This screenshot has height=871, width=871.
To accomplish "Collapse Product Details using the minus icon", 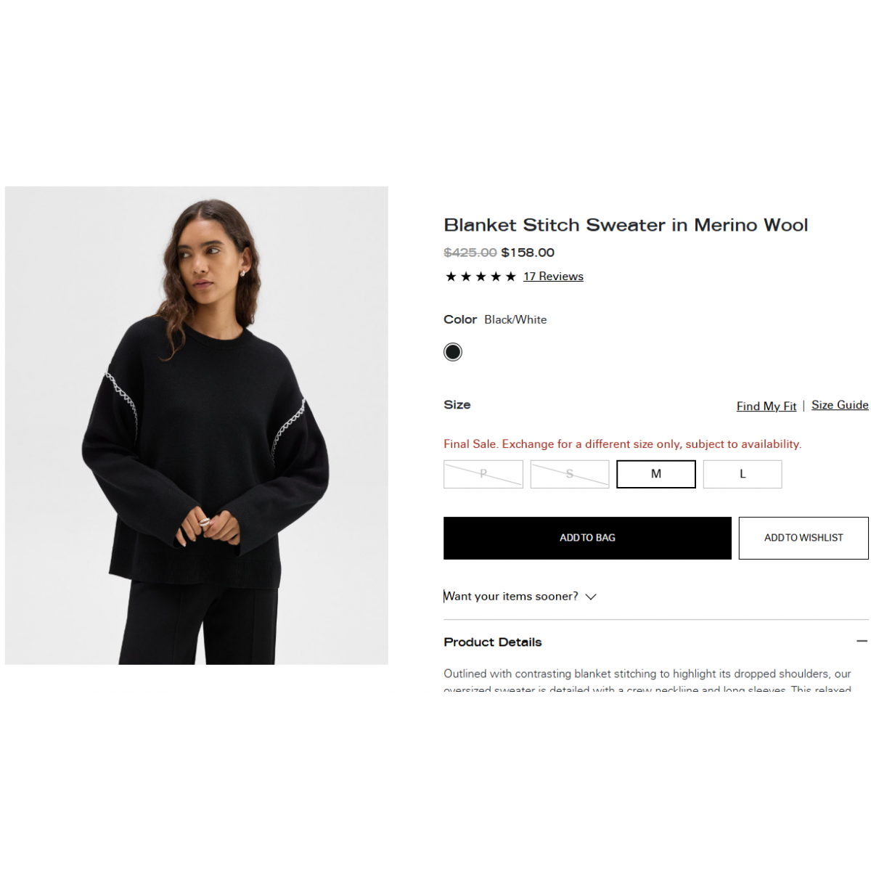I will pyautogui.click(x=862, y=641).
